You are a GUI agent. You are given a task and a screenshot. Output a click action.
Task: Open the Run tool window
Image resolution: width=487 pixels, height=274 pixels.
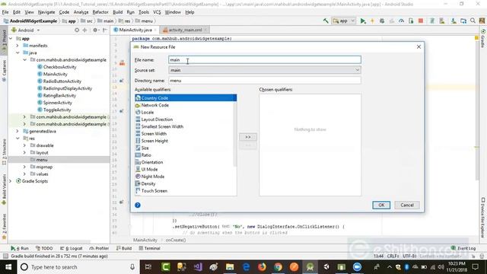[x=20, y=248]
